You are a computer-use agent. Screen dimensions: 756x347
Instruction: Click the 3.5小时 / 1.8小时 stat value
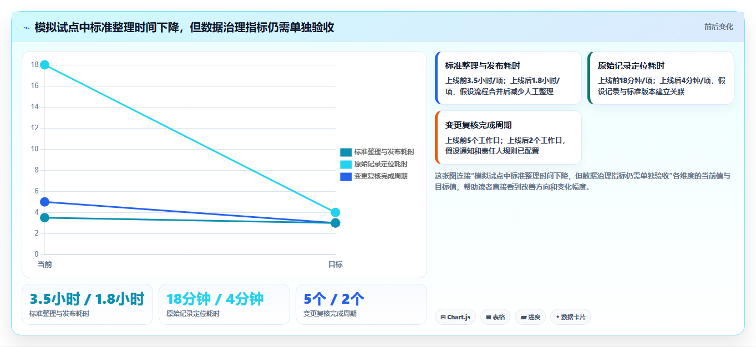pyautogui.click(x=87, y=299)
